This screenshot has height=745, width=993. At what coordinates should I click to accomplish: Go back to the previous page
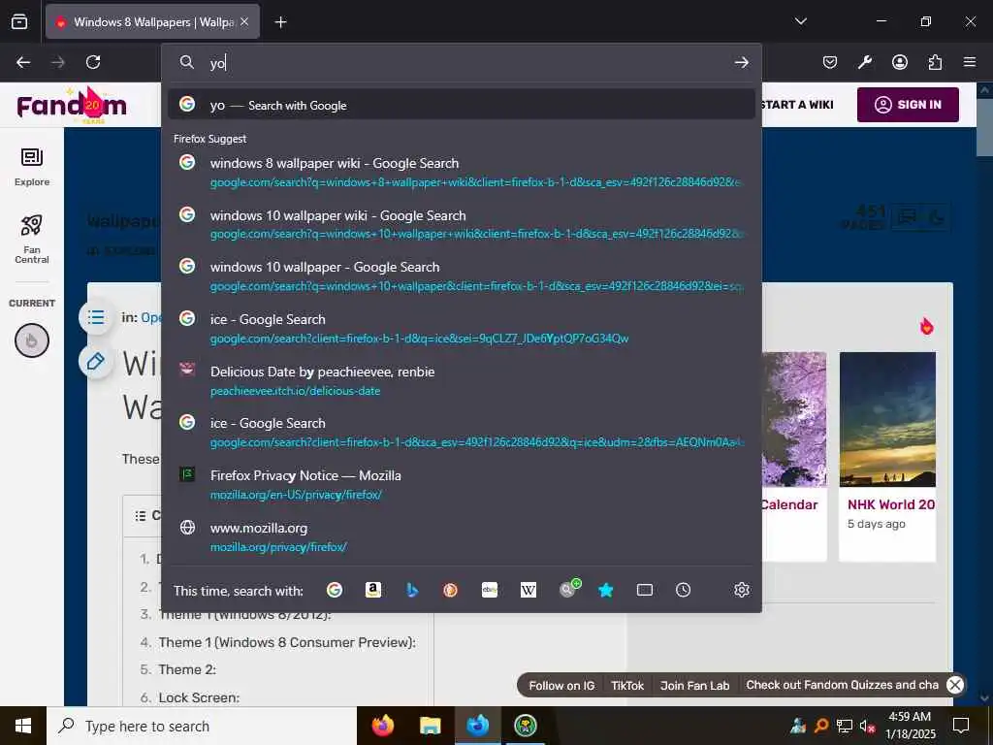(23, 62)
